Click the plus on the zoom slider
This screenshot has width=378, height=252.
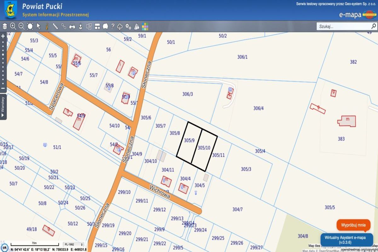(x=3, y=36)
